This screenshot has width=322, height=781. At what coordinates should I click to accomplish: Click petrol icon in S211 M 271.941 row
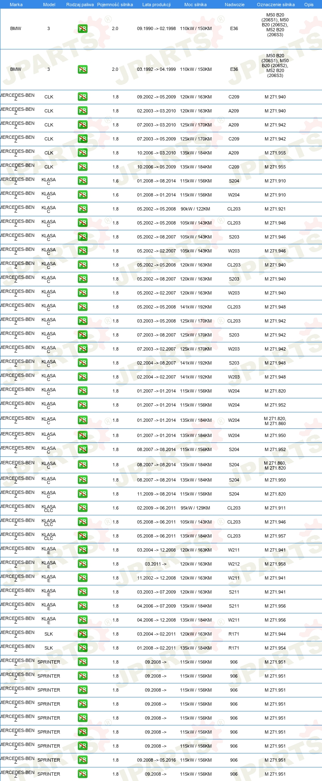coord(82,592)
